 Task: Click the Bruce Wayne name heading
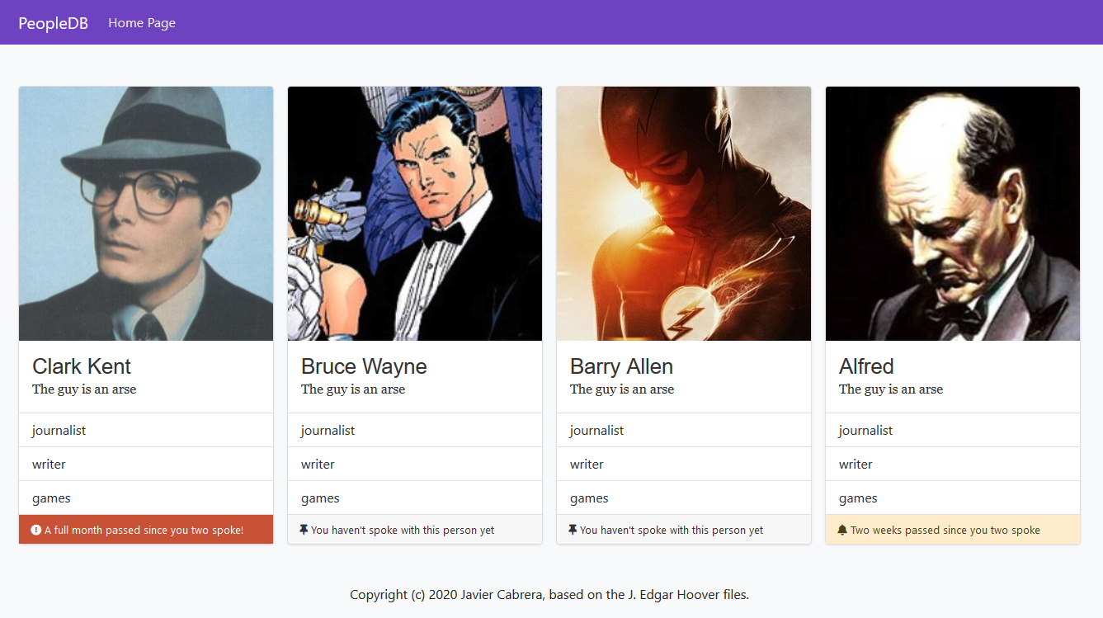click(x=364, y=366)
